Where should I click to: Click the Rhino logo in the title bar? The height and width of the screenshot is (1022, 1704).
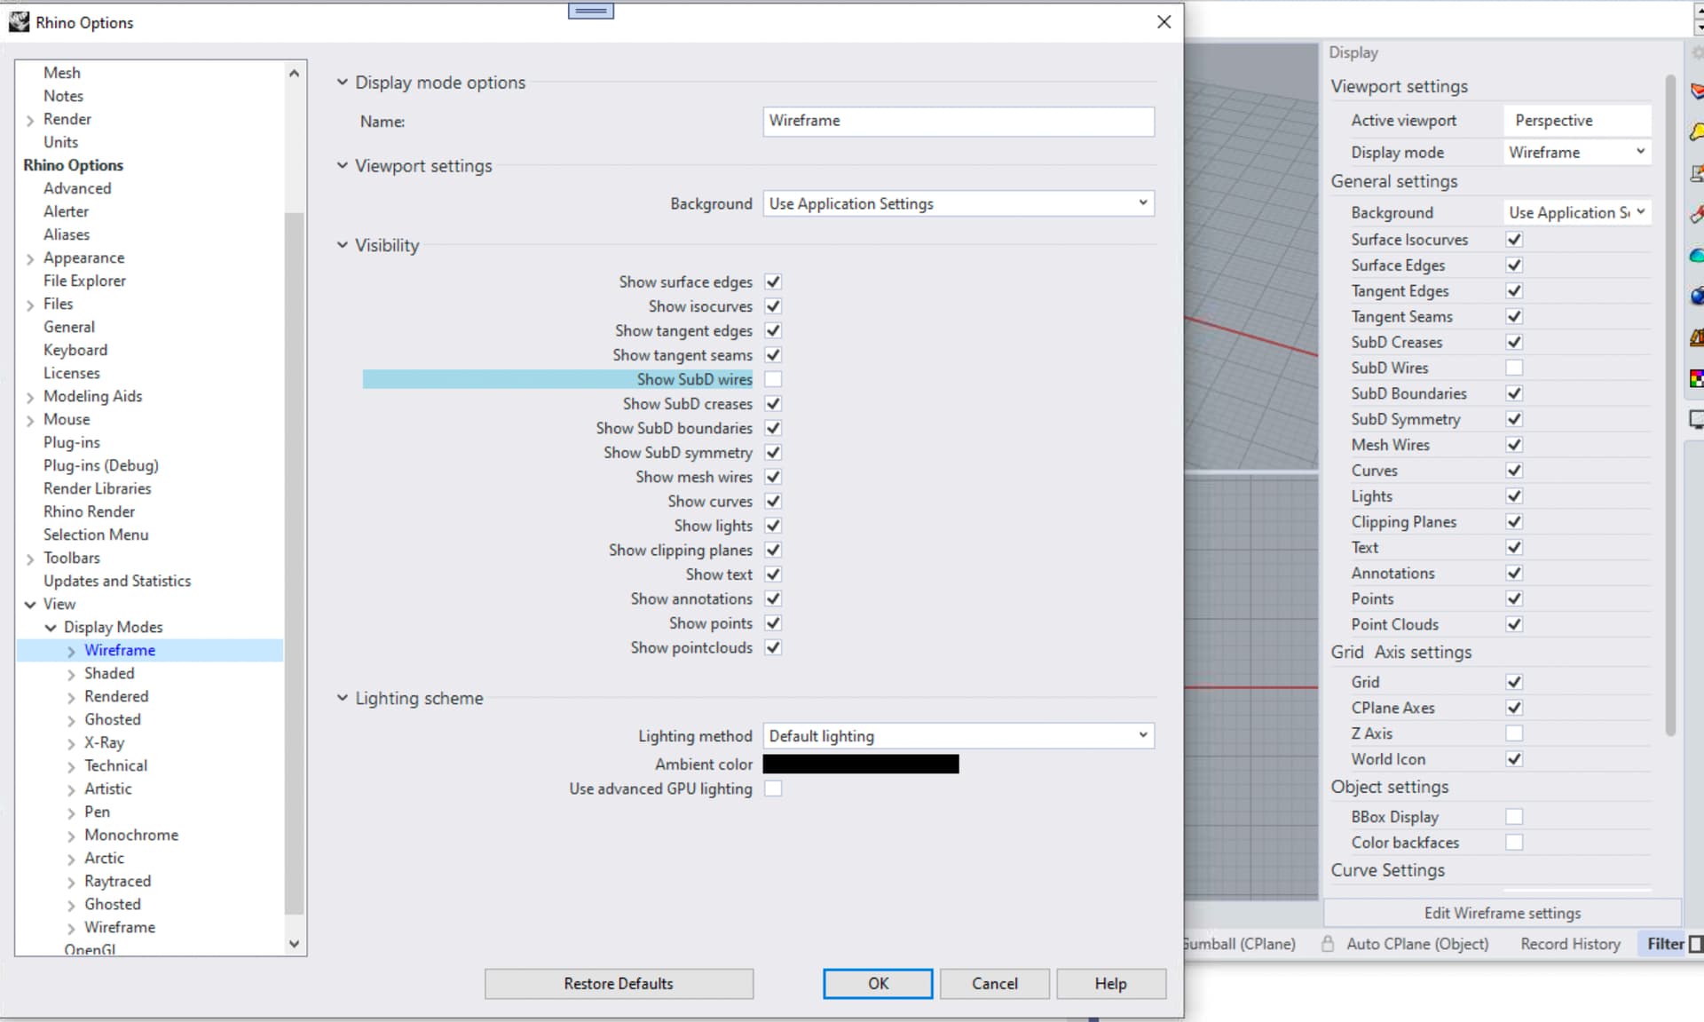19,22
